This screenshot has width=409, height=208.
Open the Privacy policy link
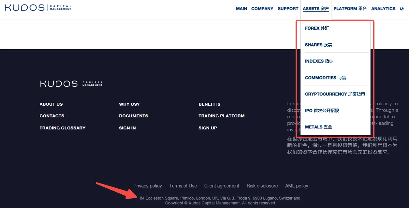pos(148,186)
